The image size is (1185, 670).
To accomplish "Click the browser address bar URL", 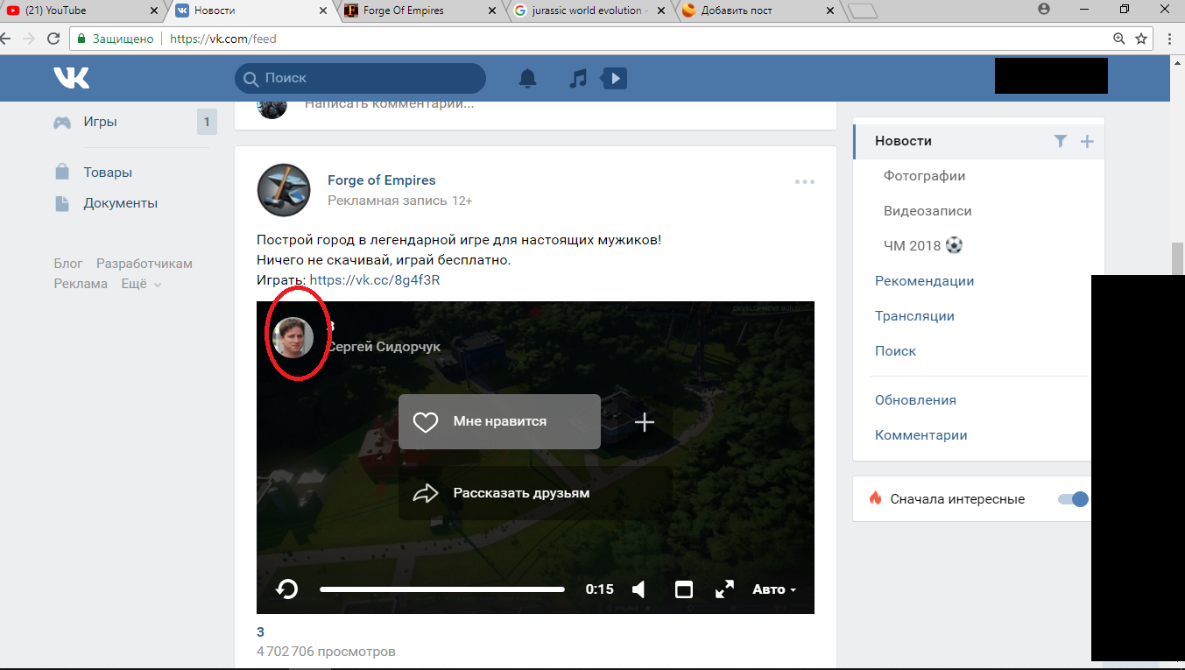I will [x=223, y=39].
